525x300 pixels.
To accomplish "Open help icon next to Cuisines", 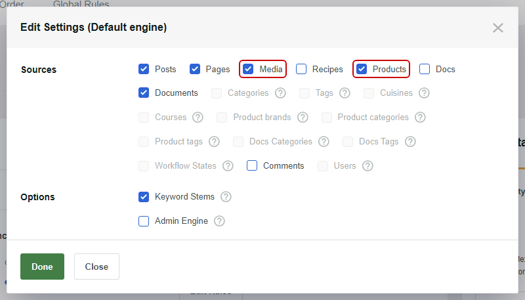I will 424,93.
